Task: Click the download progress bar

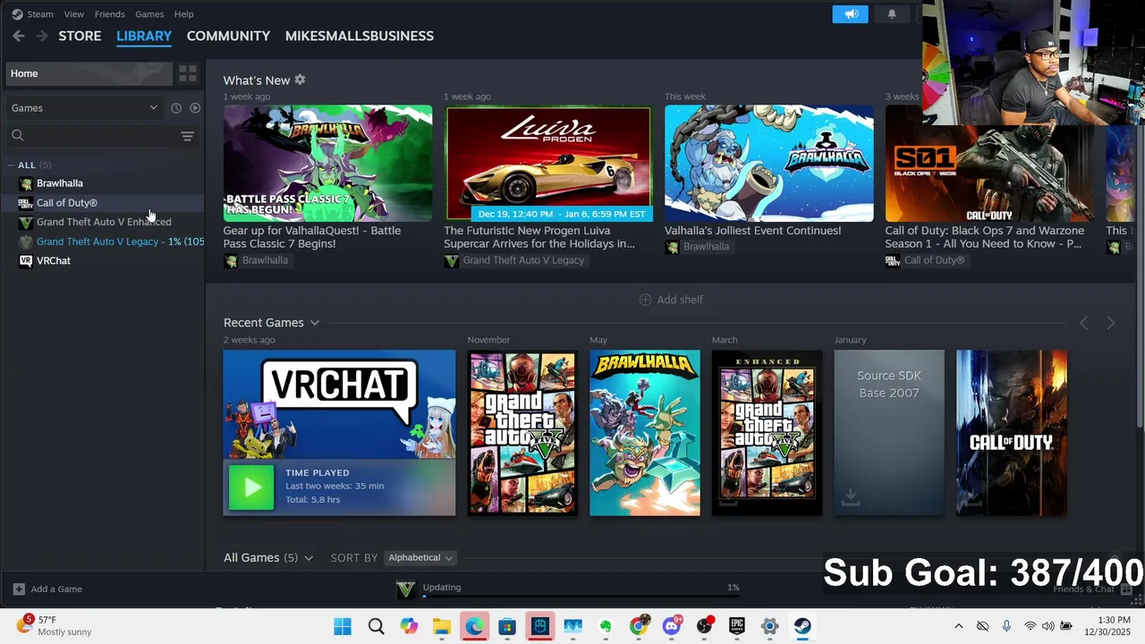Action: point(581,597)
